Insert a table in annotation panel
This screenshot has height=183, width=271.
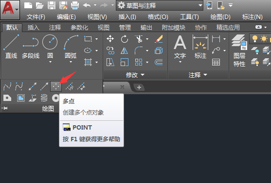click(x=216, y=62)
